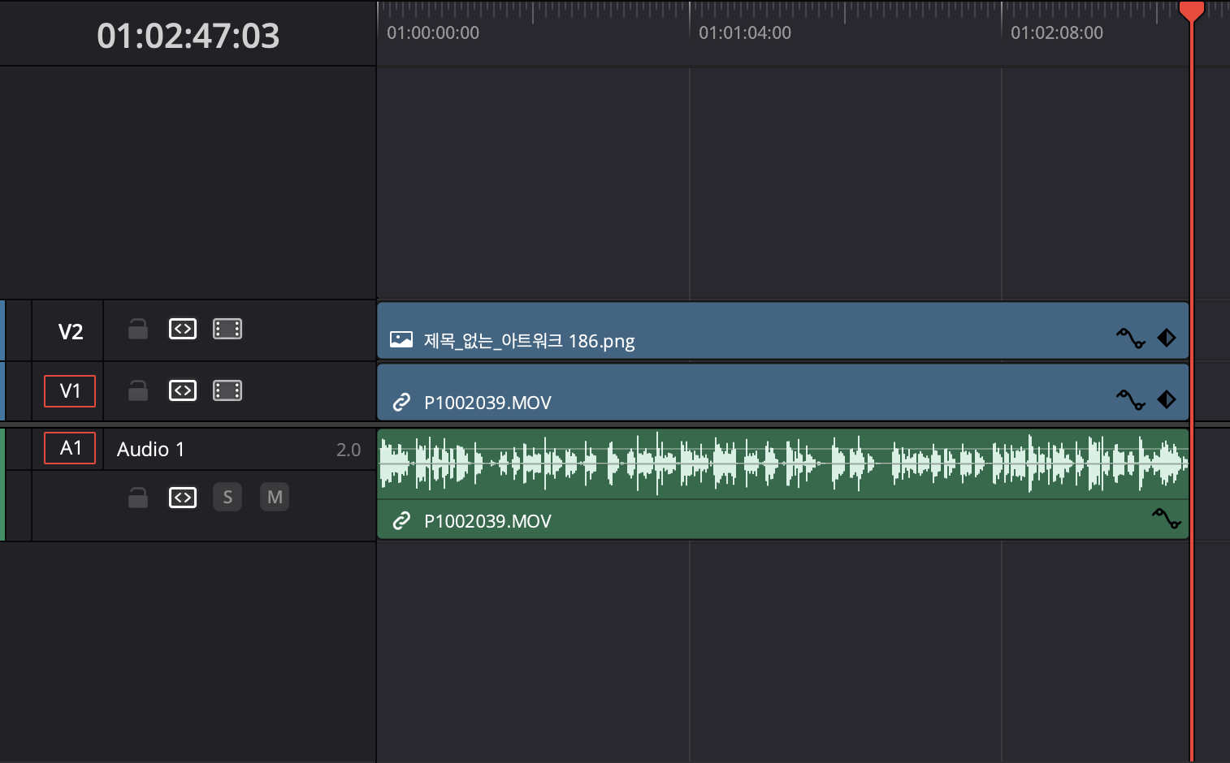Click the Audio 1 track name
The height and width of the screenshot is (763, 1230).
[x=150, y=449]
